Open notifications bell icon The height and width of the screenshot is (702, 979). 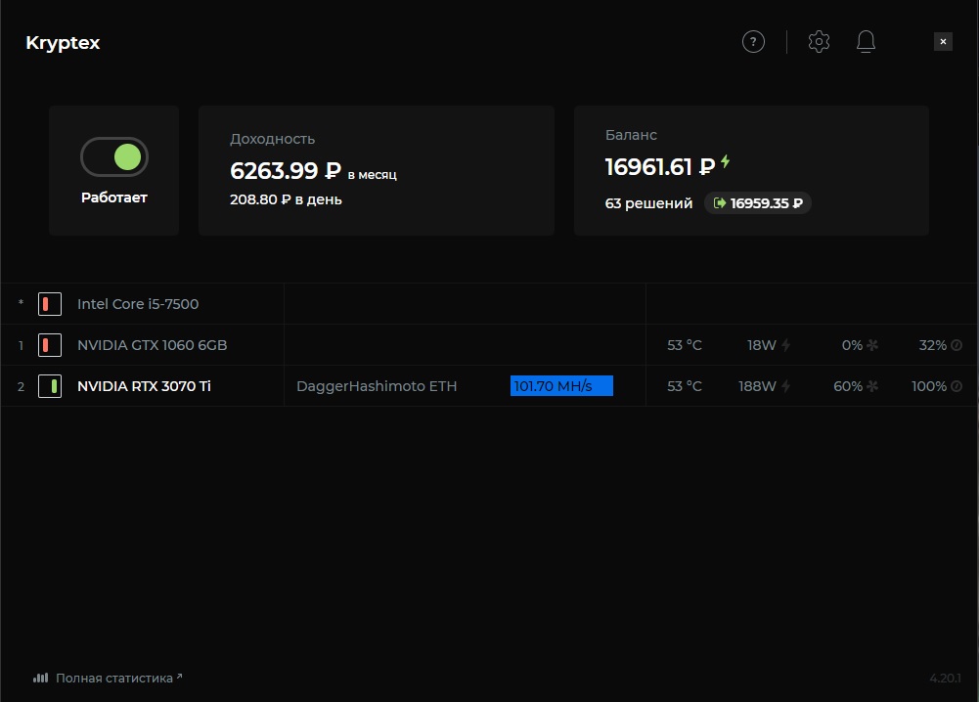(866, 42)
